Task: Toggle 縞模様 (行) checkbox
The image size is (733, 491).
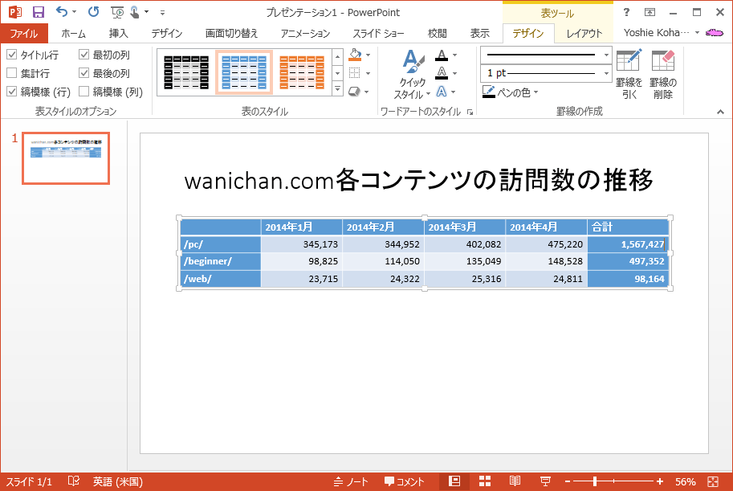Action: [x=12, y=92]
